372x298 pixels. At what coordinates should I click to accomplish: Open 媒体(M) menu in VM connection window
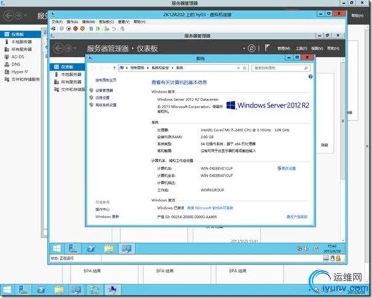pos(89,22)
